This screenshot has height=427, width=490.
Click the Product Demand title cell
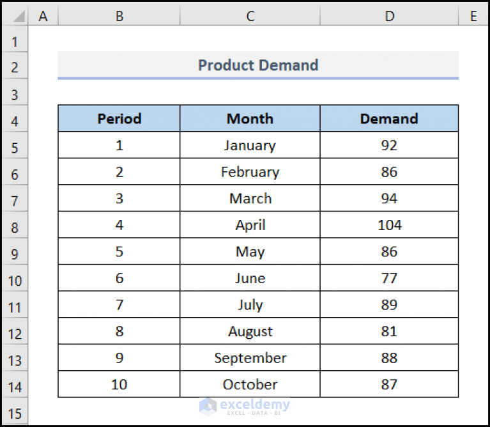click(x=258, y=65)
